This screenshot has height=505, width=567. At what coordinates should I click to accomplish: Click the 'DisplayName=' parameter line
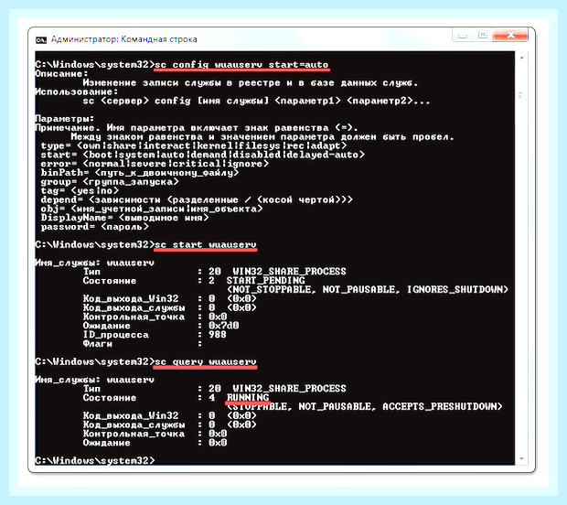(x=124, y=218)
